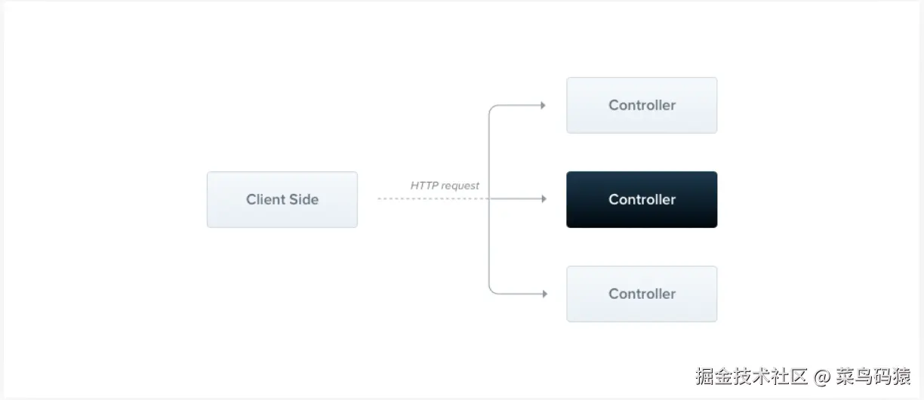Click top rounded corner of branching line
924x400 pixels.
click(492, 109)
